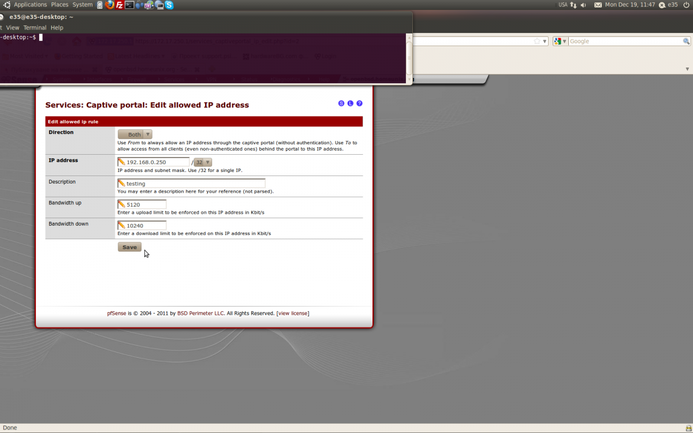Click the blue S status icon
Viewport: 693px width, 433px height.
pos(341,103)
